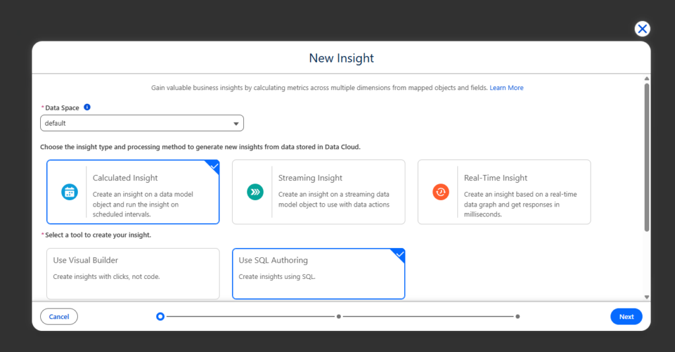
Task: Click the middle progress step dot
Action: tap(339, 316)
